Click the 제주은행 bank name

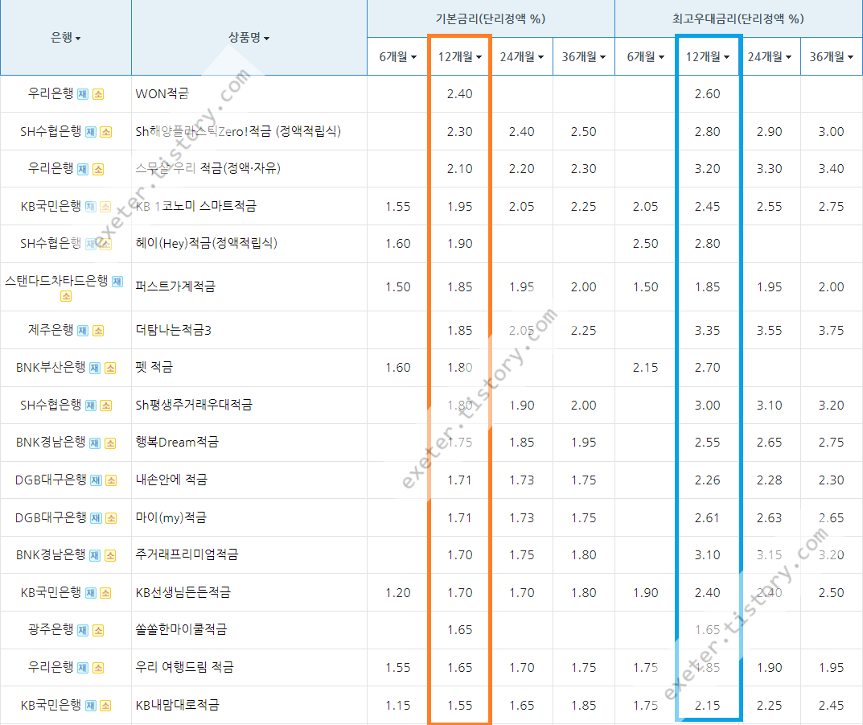pos(51,330)
